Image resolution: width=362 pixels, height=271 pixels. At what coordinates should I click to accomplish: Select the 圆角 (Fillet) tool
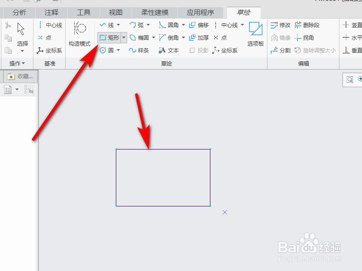(169, 25)
